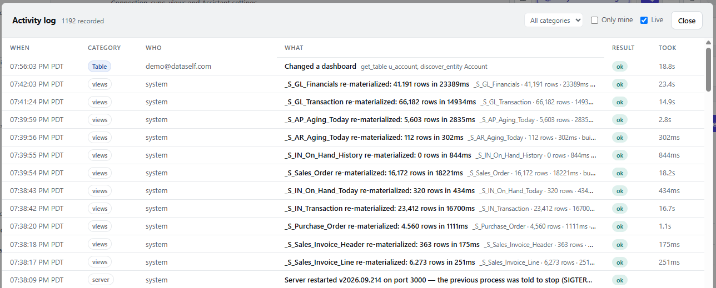716x288 pixels.
Task: Click the 07:56:03 PM PDT timestamp
Action: [x=37, y=67]
